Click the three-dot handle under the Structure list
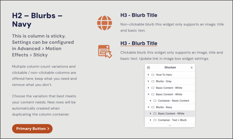Viewport: 233px width, 139px height. (170, 126)
